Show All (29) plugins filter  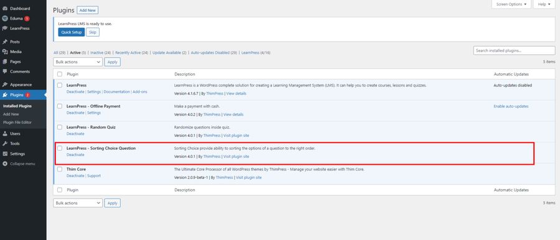pos(59,52)
